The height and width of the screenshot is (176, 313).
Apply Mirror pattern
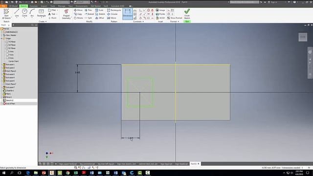tap(112, 18)
